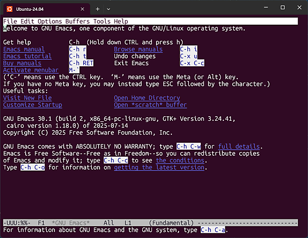The height and width of the screenshot is (238, 308).
Task: Open the Browse manuals link
Action: (138, 49)
